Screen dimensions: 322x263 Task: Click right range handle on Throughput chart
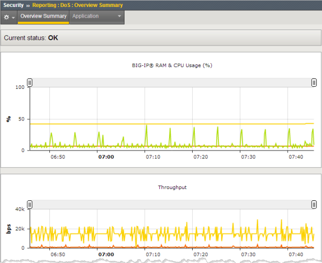click(x=314, y=205)
